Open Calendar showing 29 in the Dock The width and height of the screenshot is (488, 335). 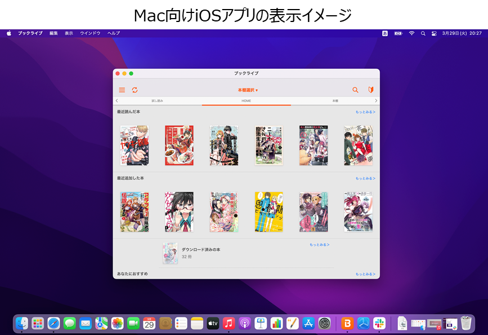coord(149,324)
